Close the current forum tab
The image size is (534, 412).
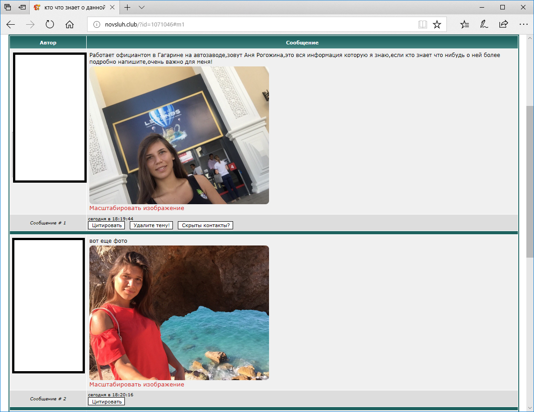click(112, 7)
